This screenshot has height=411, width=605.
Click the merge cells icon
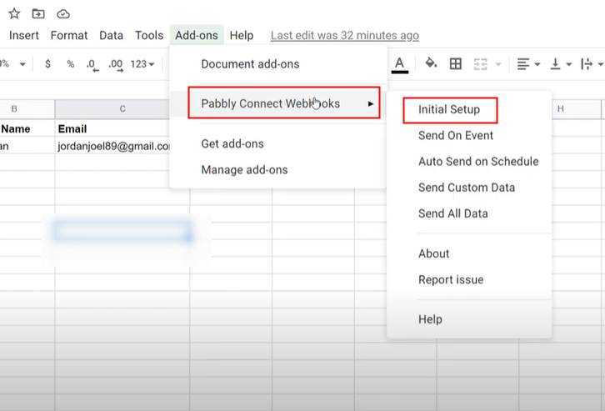point(480,64)
